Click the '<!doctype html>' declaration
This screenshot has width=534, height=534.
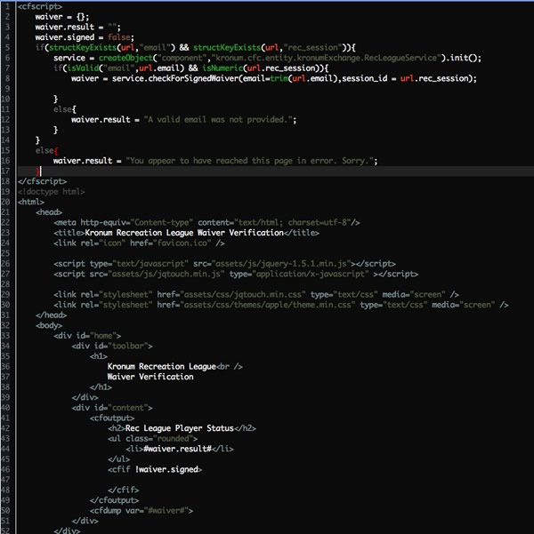pyautogui.click(x=52, y=191)
